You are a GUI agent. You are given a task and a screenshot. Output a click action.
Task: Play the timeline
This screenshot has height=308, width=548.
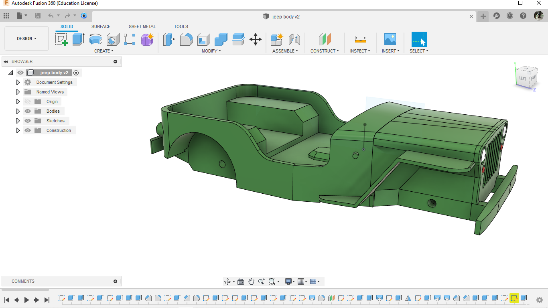pyautogui.click(x=26, y=300)
